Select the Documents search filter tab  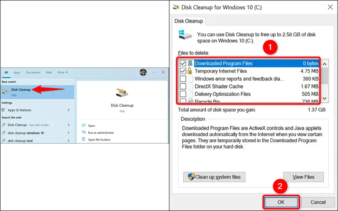[x=33, y=72]
